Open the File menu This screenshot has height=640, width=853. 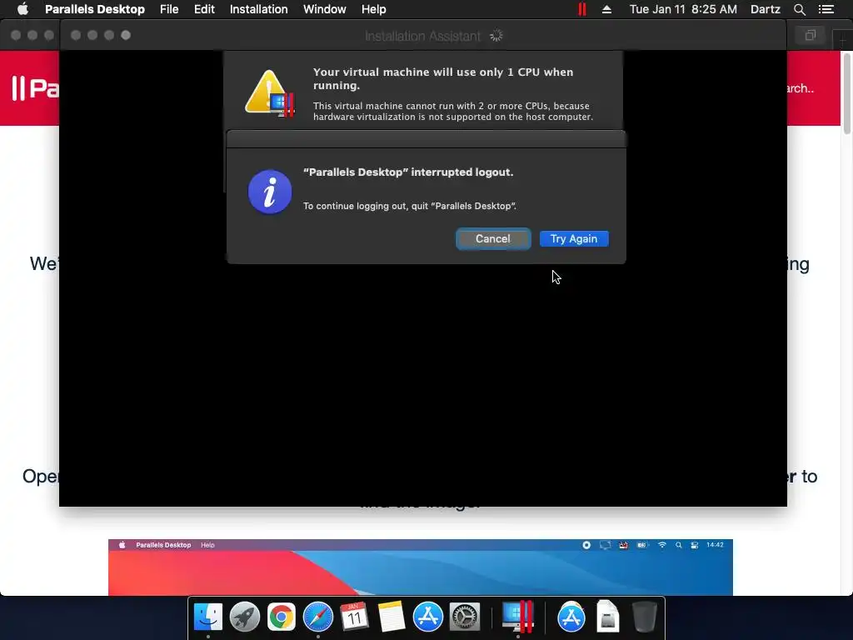pos(169,9)
